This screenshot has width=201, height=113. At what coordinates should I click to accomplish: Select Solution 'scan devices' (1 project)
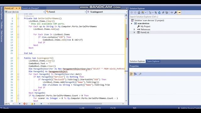click(x=149, y=20)
